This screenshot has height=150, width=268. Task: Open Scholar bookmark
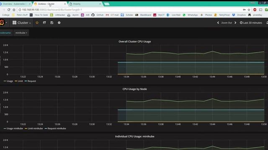[x=127, y=15]
